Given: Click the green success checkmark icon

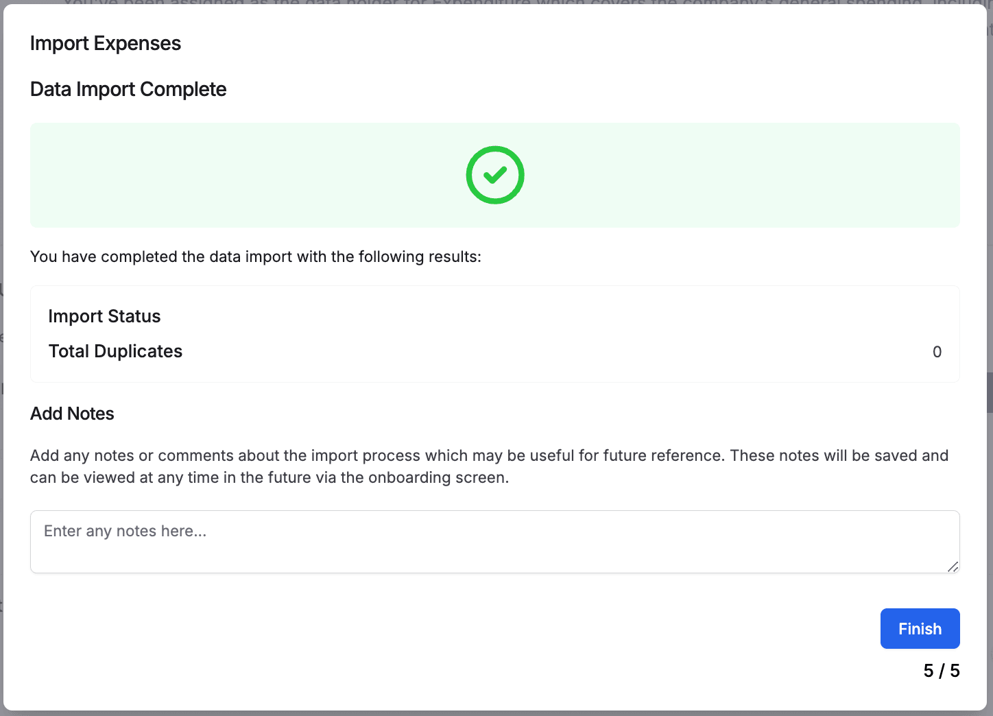Looking at the screenshot, I should click(x=495, y=175).
